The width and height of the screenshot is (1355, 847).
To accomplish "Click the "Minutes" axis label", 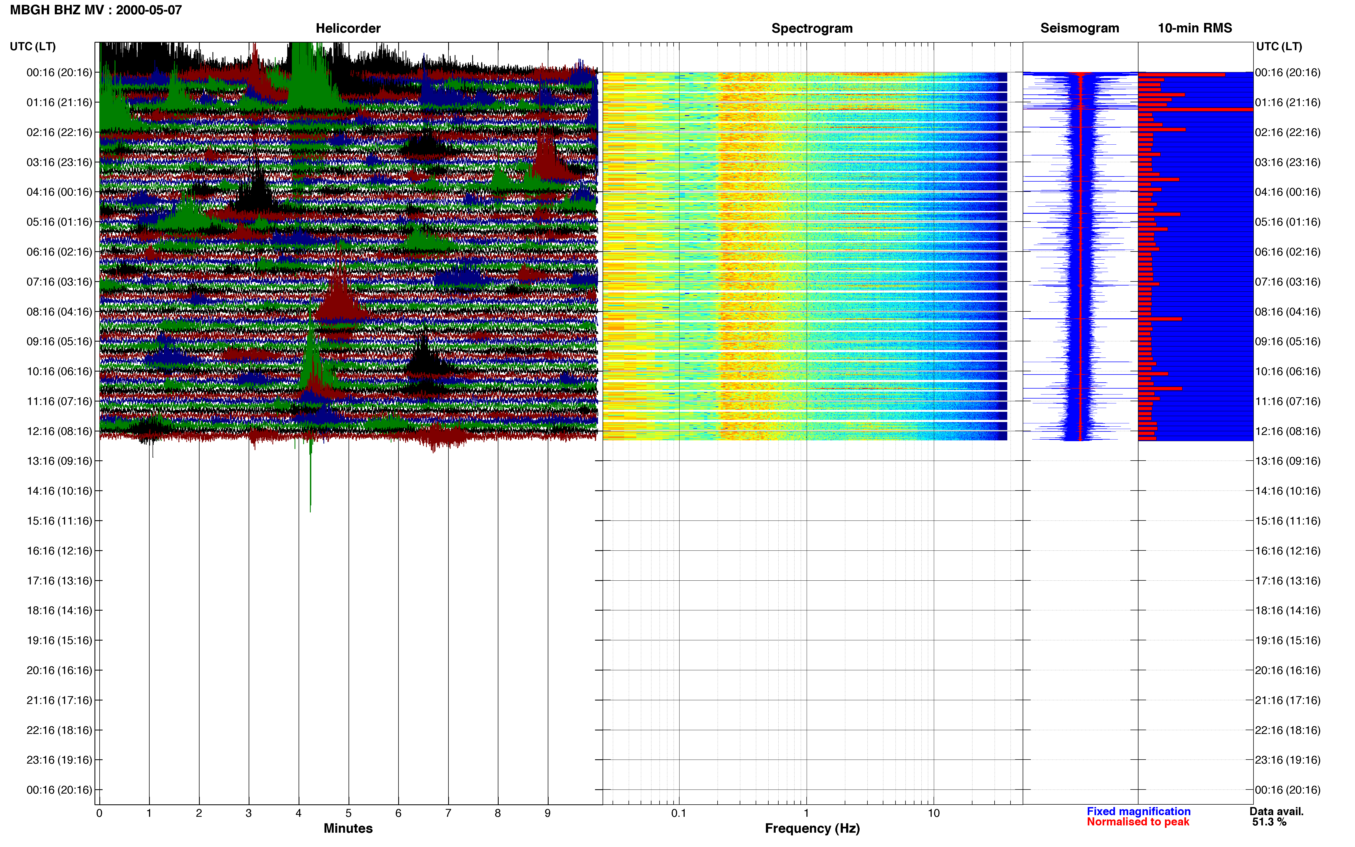I will click(348, 828).
